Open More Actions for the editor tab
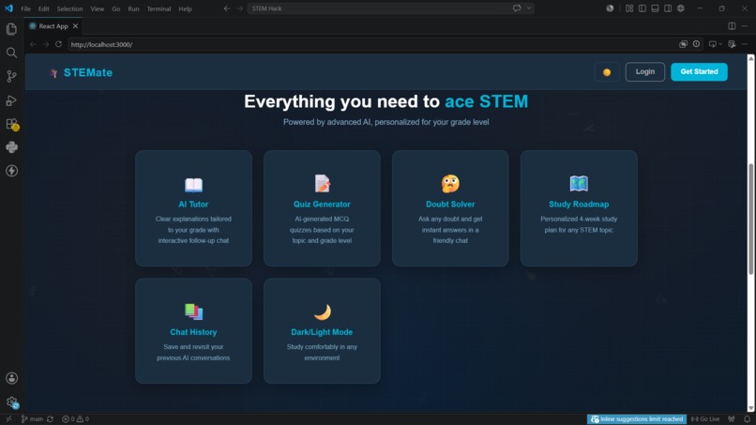Viewport: 756px width, 425px height. (745, 26)
